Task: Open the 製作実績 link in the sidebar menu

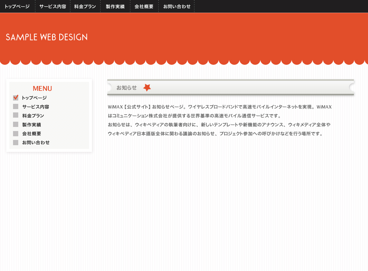Action: pyautogui.click(x=32, y=125)
